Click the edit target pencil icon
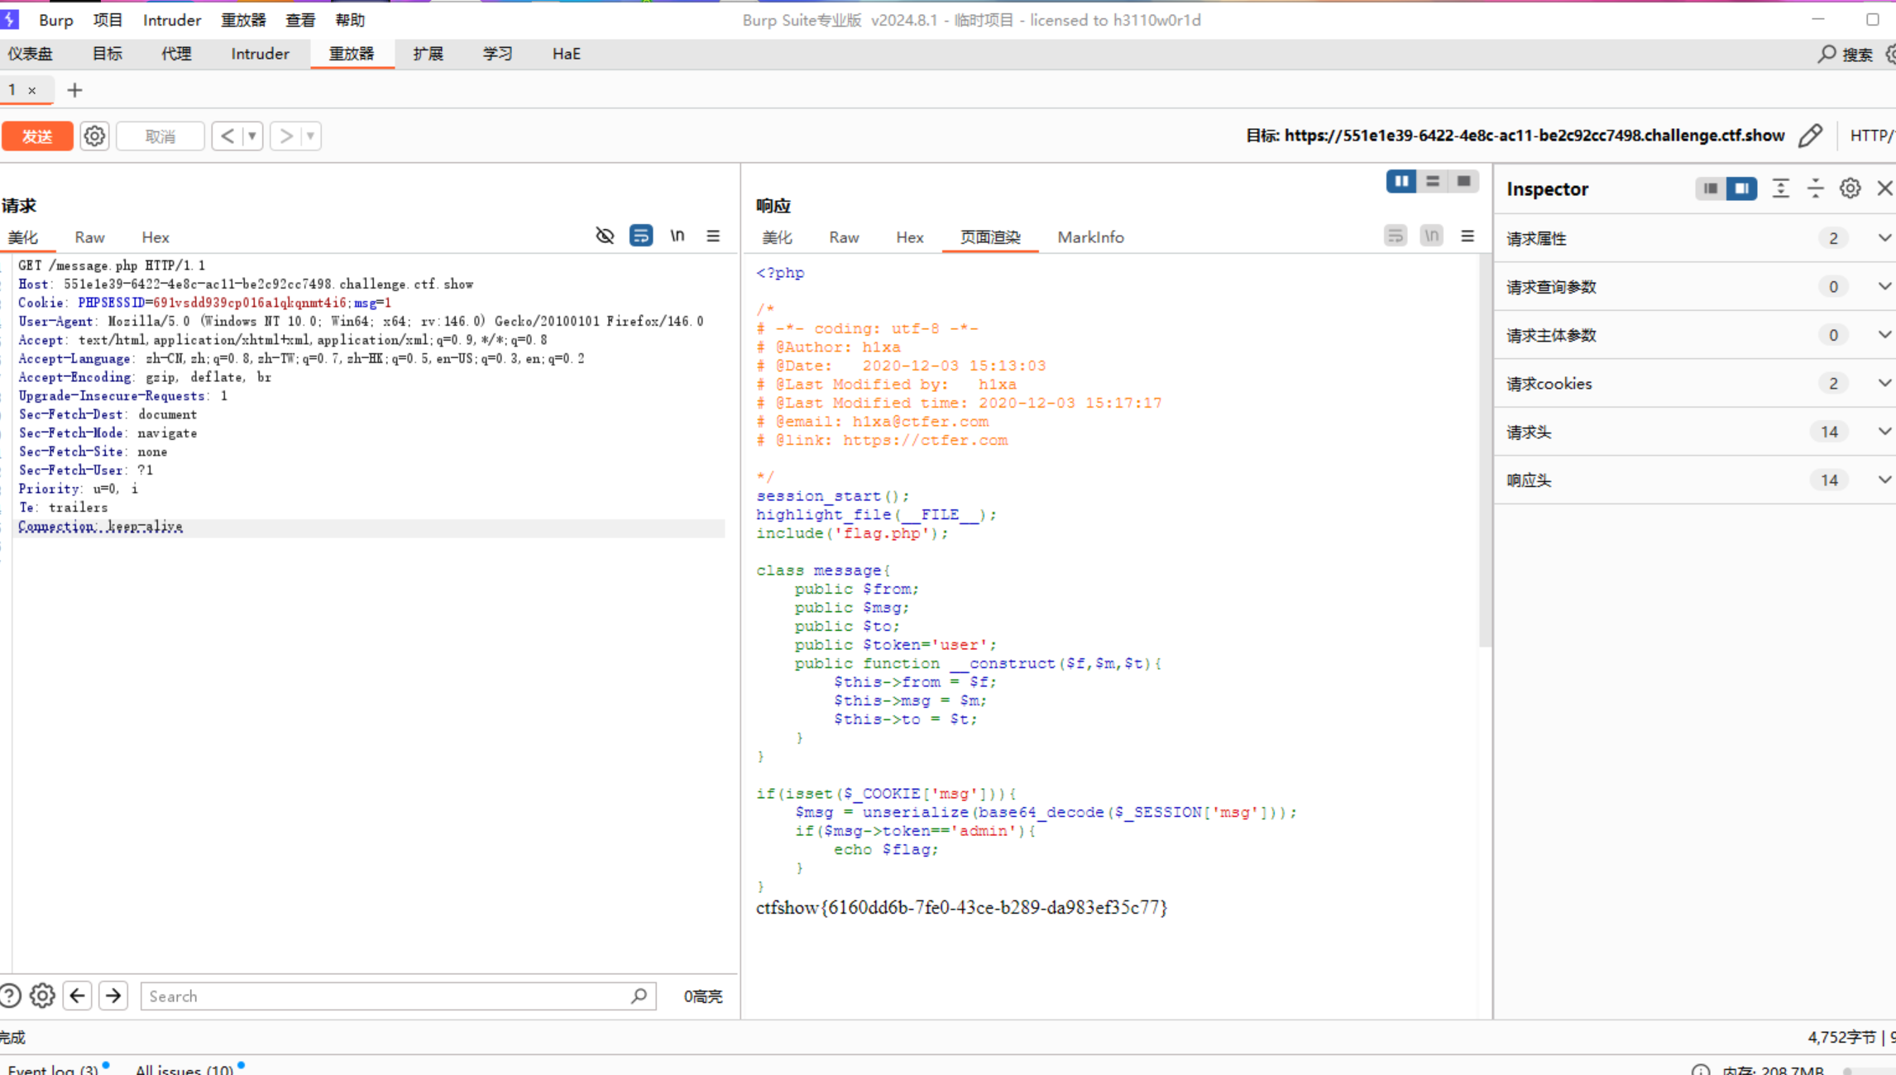 1810,136
